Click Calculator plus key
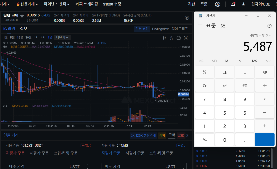Screen dimensions: 277x169 point(265,126)
